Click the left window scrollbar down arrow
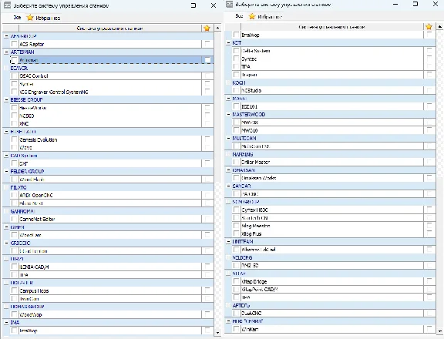 [x=217, y=333]
